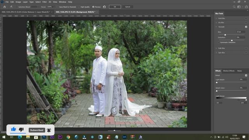This screenshot has width=249, height=140.
Task: Open the Filter menu
Action: coord(44,2)
